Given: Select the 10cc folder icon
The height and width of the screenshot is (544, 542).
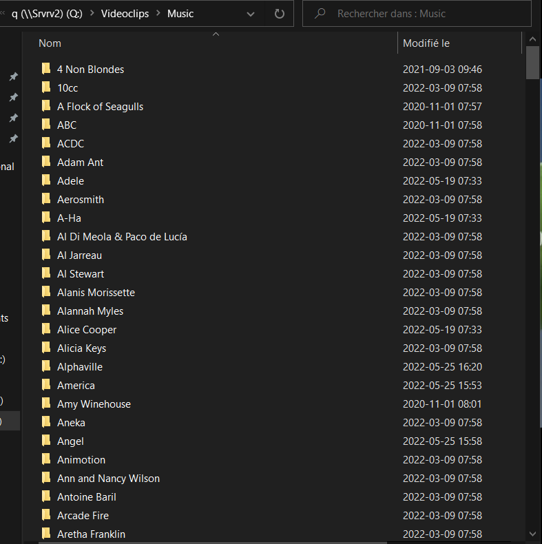Looking at the screenshot, I should tap(46, 87).
